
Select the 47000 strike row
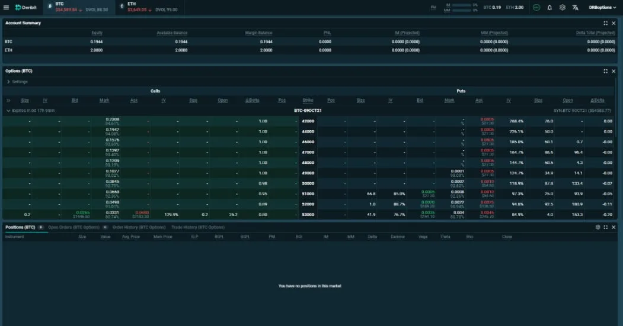coord(308,152)
